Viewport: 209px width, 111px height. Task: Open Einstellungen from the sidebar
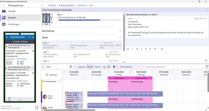(x=14, y=24)
